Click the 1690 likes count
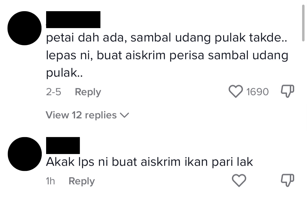The width and height of the screenshot is (307, 202). 257,92
